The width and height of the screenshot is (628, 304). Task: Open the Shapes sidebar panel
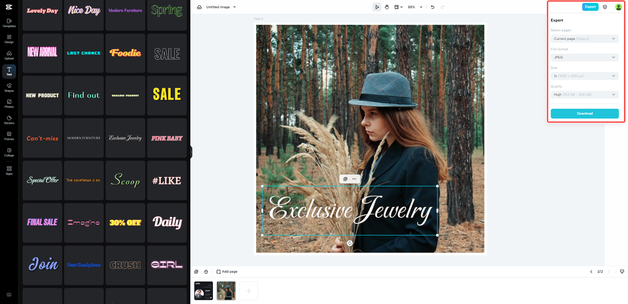coord(9,88)
